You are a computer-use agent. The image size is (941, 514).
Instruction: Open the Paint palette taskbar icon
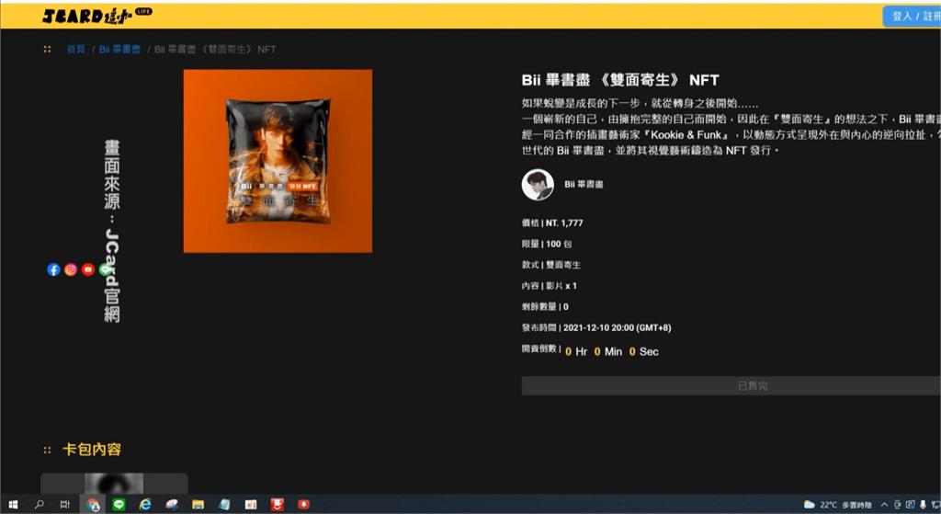pos(172,505)
